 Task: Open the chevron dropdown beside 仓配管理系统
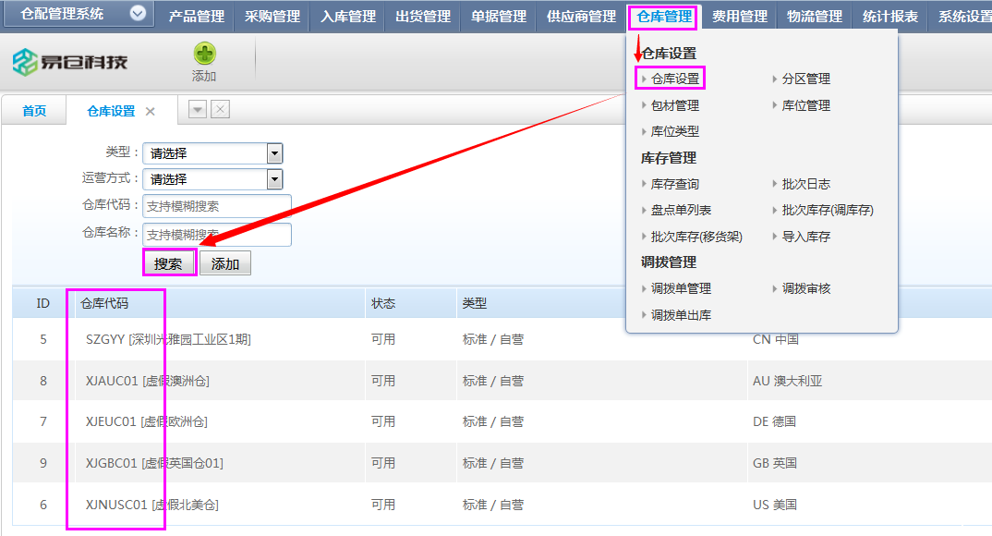pos(138,14)
